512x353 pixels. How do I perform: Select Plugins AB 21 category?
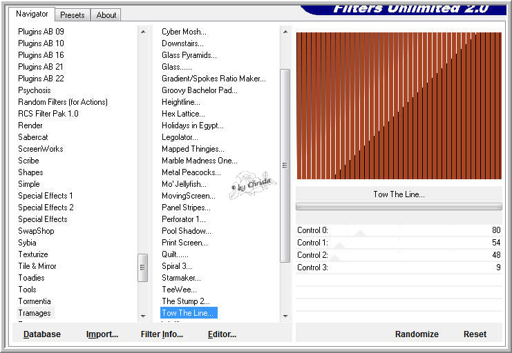pos(41,67)
